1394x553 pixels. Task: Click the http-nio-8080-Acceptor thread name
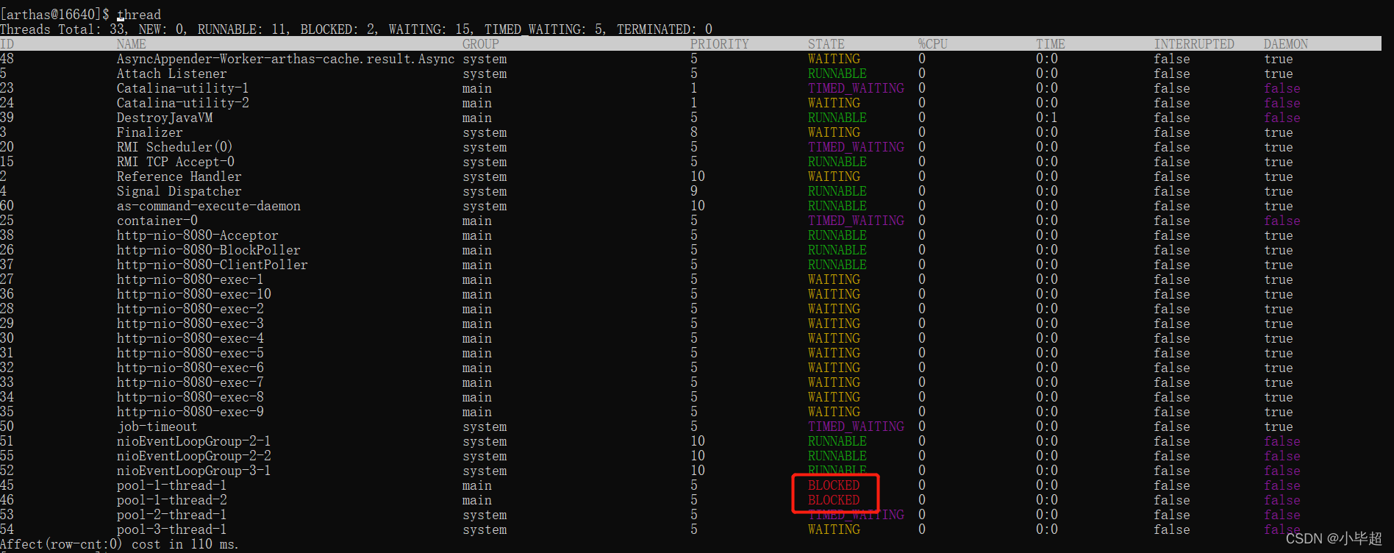point(198,235)
